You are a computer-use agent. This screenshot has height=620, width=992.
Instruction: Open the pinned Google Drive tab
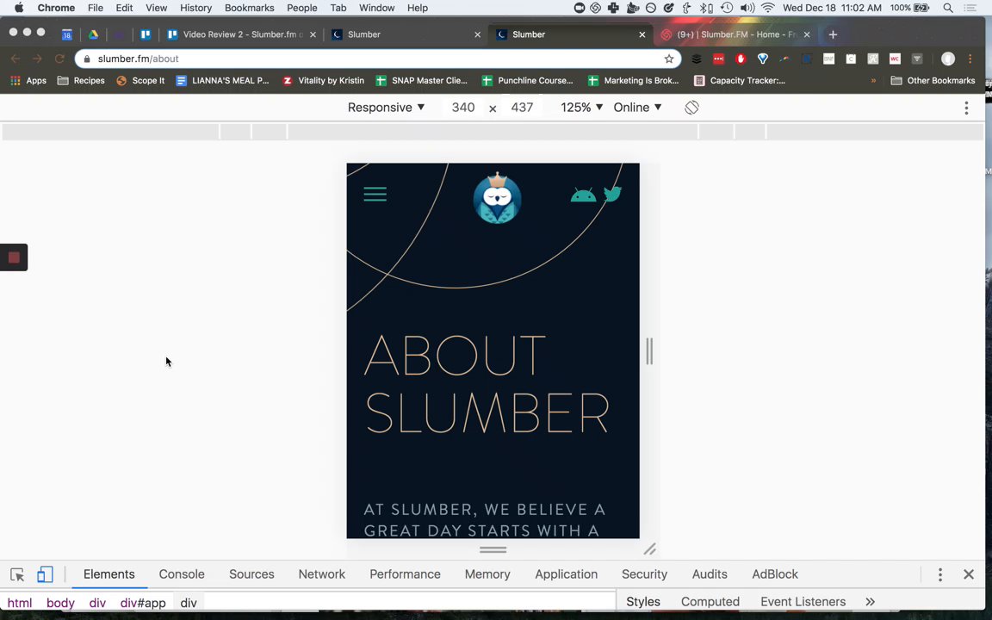click(x=93, y=34)
